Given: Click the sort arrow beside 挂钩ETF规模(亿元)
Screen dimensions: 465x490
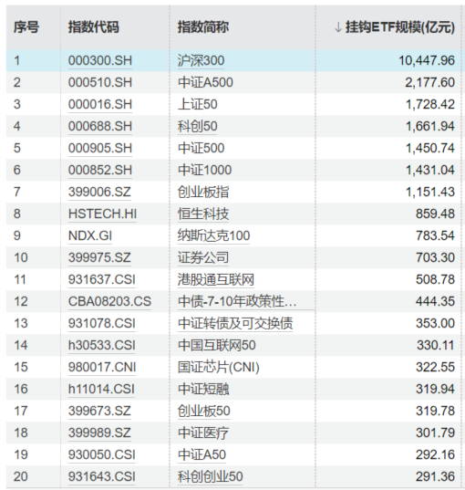Looking at the screenshot, I should [x=337, y=27].
